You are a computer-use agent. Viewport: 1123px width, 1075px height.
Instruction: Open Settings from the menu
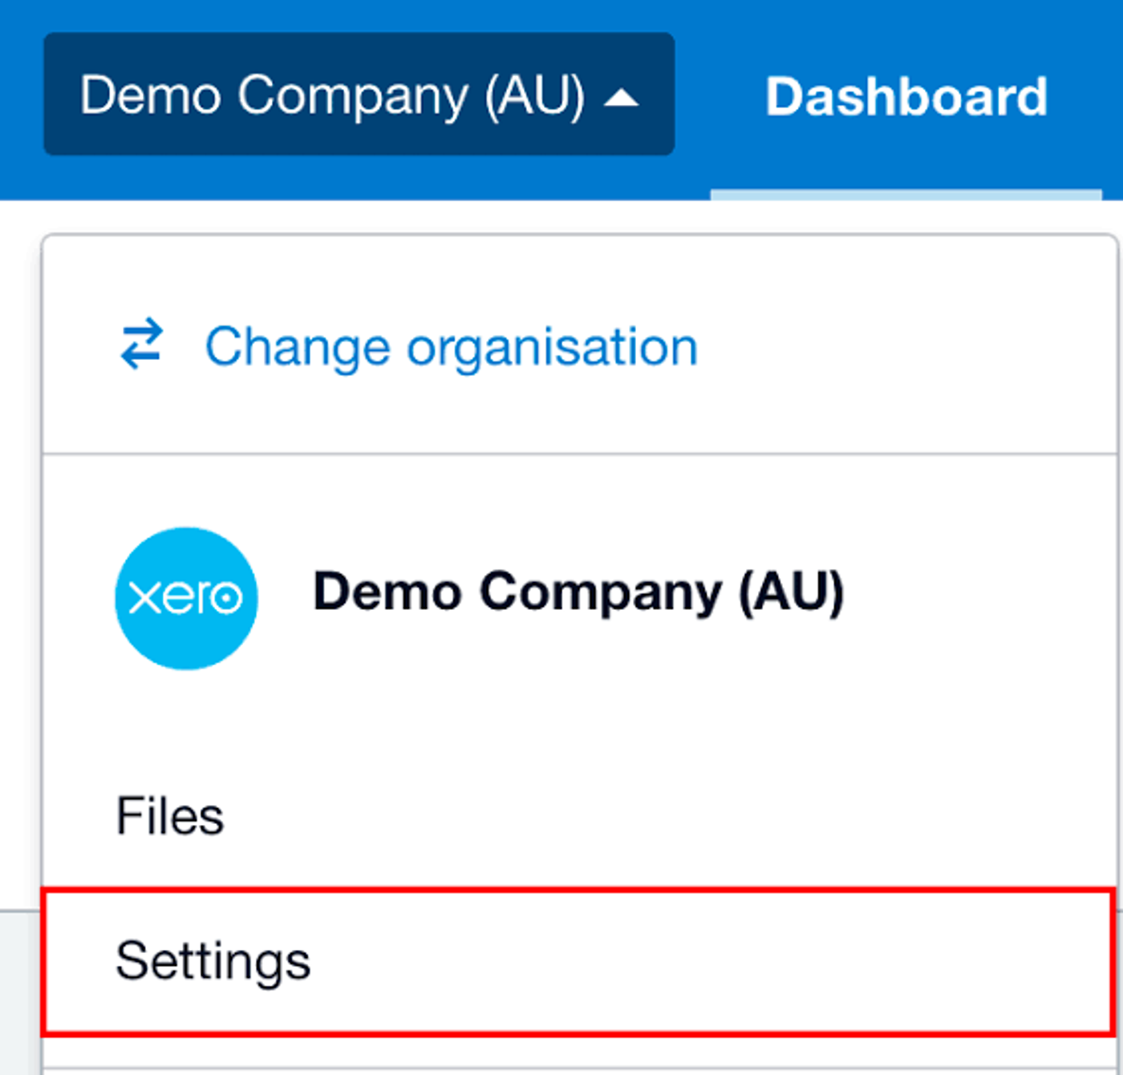pyautogui.click(x=579, y=961)
